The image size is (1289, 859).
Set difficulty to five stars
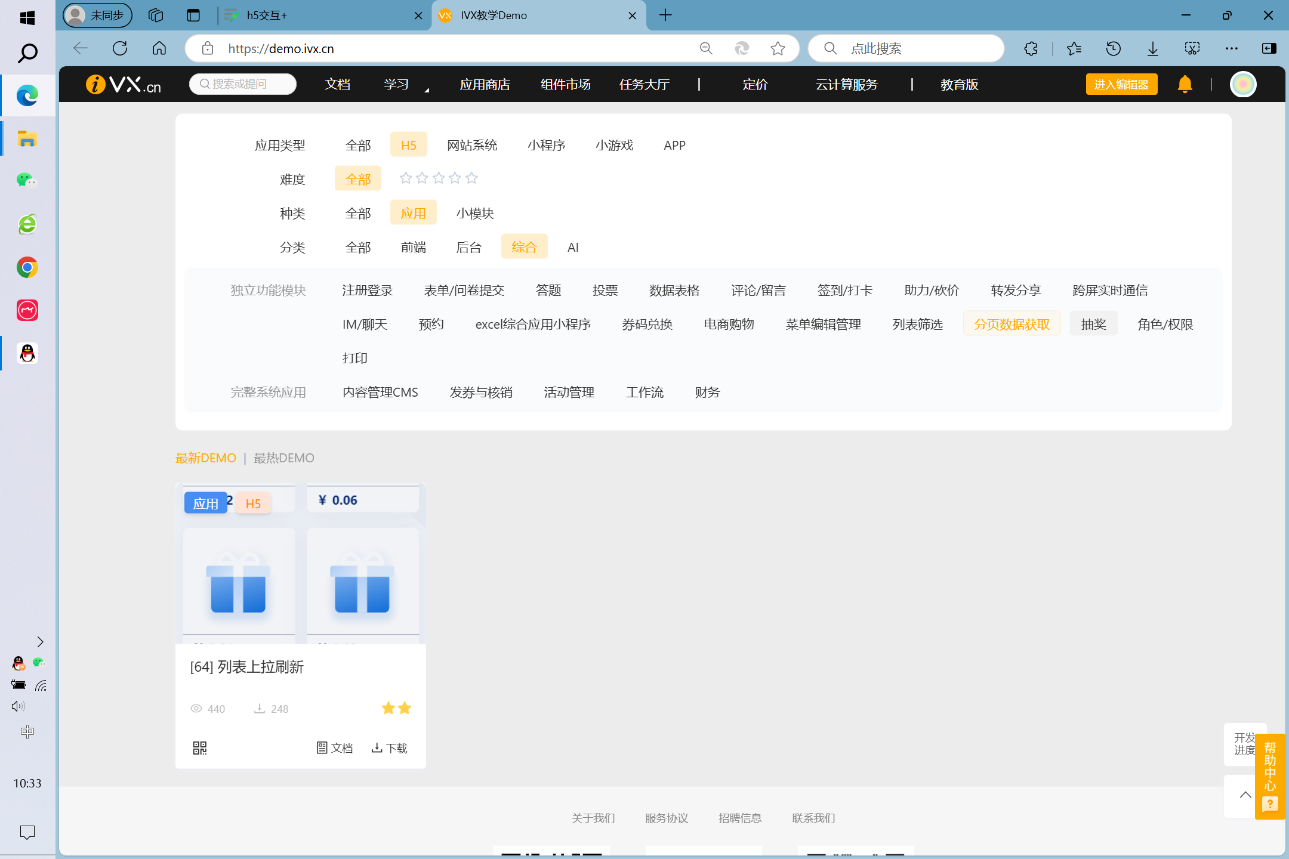[471, 178]
